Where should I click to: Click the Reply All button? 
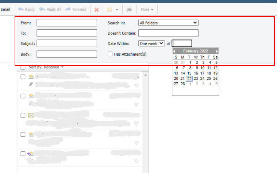point(50,10)
